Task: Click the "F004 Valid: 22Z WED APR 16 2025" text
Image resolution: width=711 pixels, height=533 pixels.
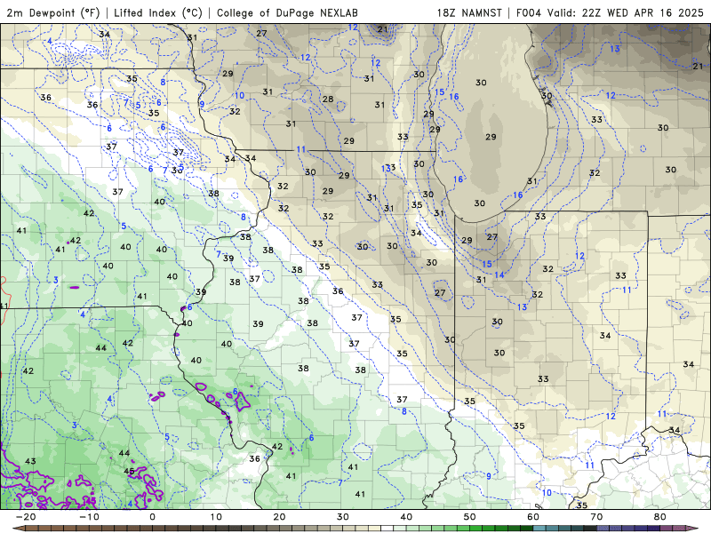Action: pyautogui.click(x=610, y=12)
